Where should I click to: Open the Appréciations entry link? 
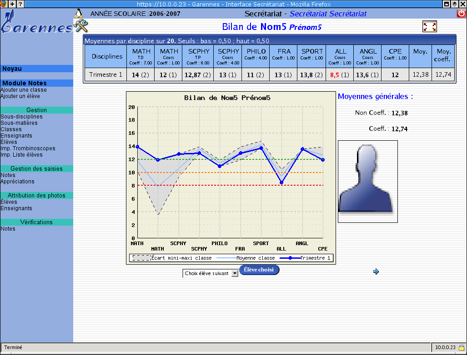(x=17, y=182)
